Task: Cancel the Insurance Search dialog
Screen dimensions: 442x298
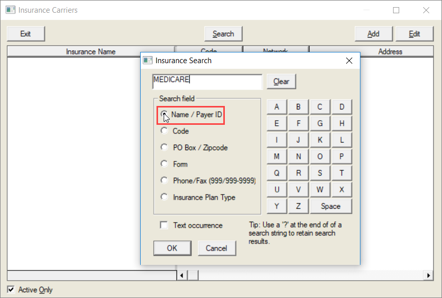Action: 216,248
